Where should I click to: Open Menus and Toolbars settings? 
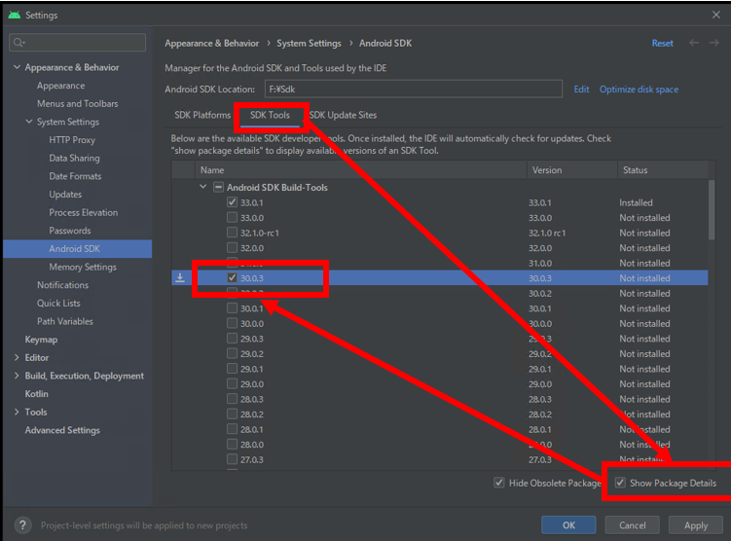click(x=78, y=104)
